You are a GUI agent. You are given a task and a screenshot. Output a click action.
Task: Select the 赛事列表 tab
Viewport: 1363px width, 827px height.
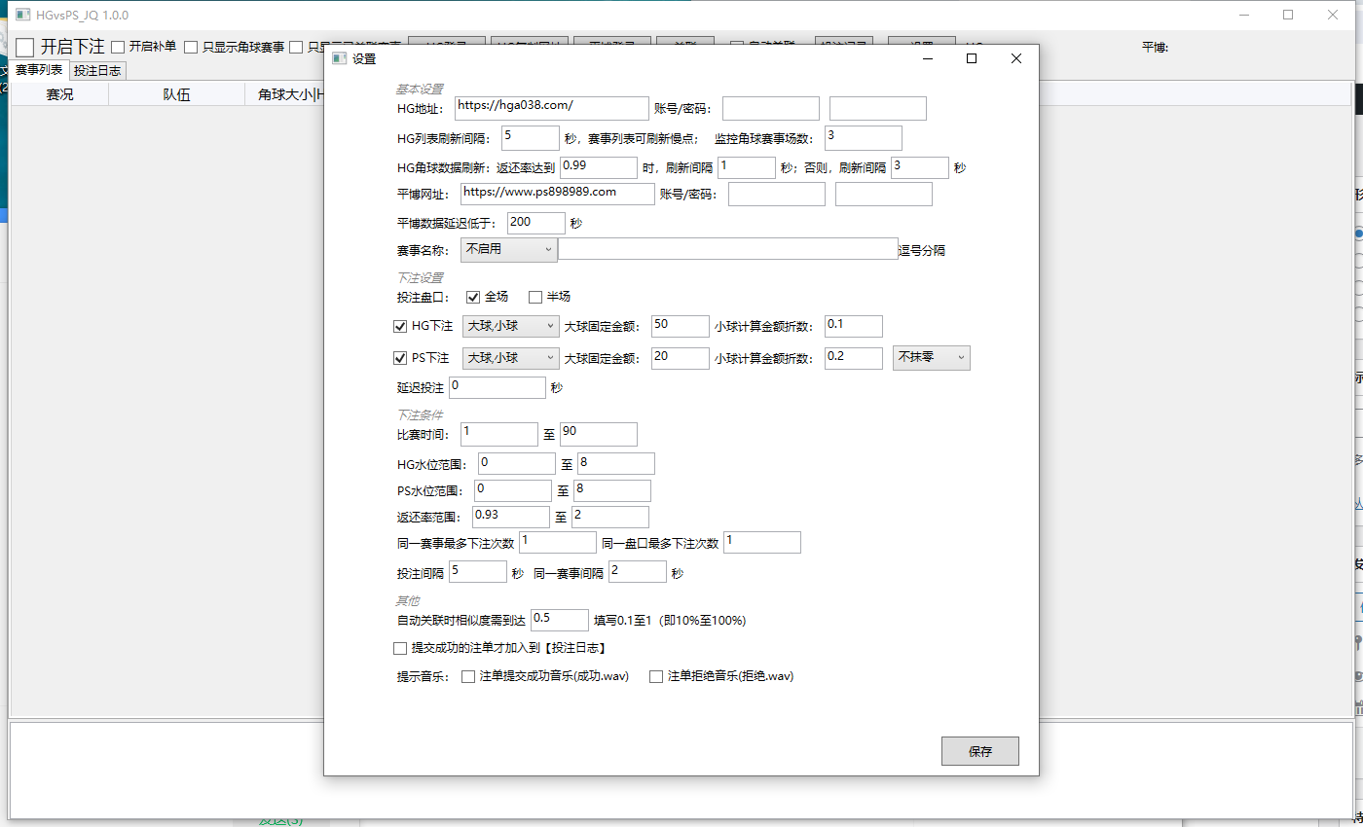coord(39,70)
